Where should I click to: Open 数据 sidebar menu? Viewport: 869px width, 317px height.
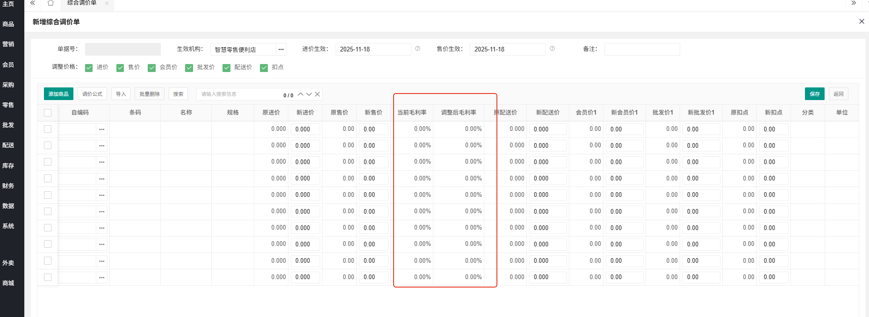[8, 206]
